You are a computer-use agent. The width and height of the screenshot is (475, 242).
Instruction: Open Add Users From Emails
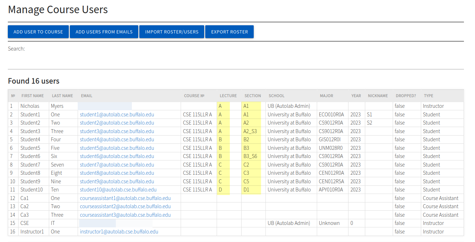pyautogui.click(x=104, y=32)
